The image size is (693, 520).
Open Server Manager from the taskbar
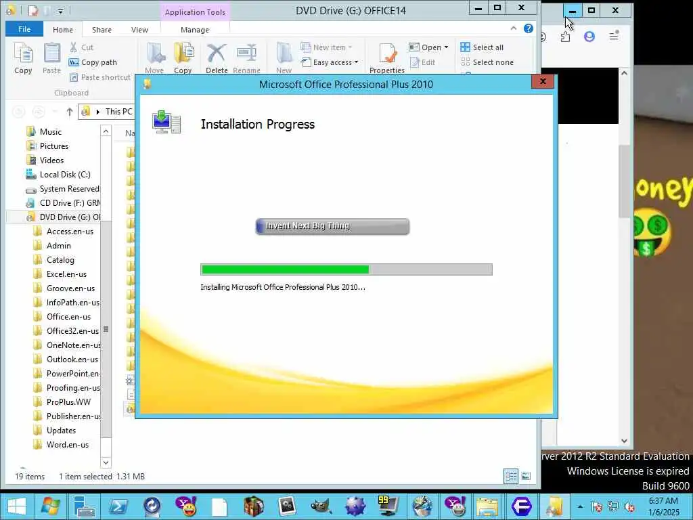click(85, 506)
